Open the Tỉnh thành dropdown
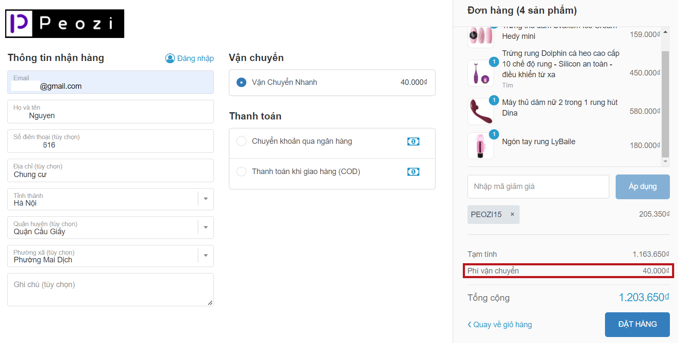 [205, 199]
